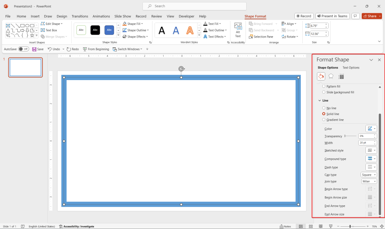The width and height of the screenshot is (385, 229).
Task: Click the Alt Text icon in the ribbon
Action: [x=238, y=30]
